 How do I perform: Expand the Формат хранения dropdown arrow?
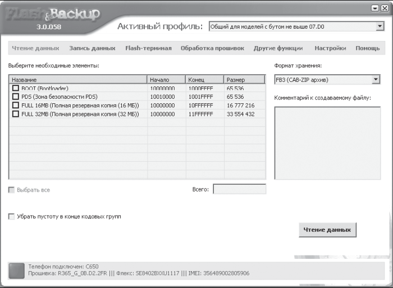[376, 80]
